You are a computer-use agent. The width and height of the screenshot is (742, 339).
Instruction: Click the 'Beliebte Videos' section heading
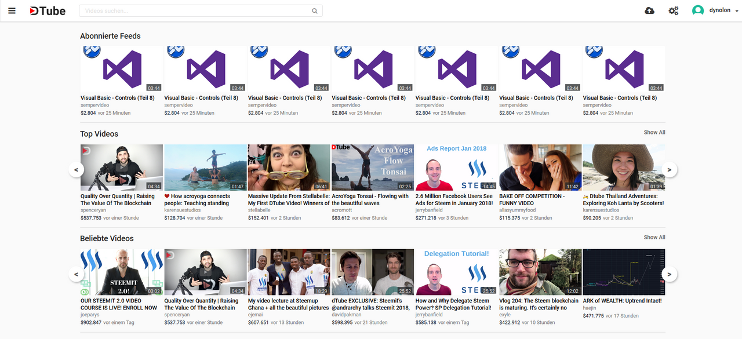point(107,238)
